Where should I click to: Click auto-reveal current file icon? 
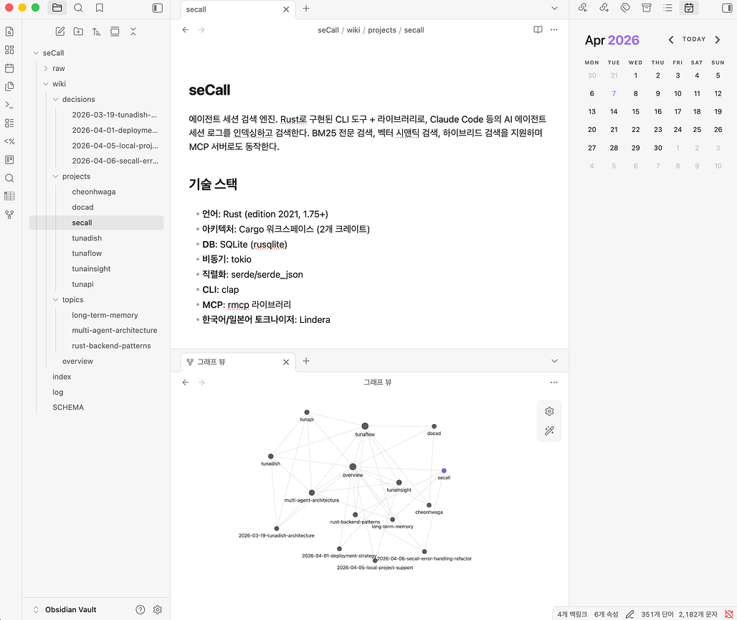click(115, 32)
